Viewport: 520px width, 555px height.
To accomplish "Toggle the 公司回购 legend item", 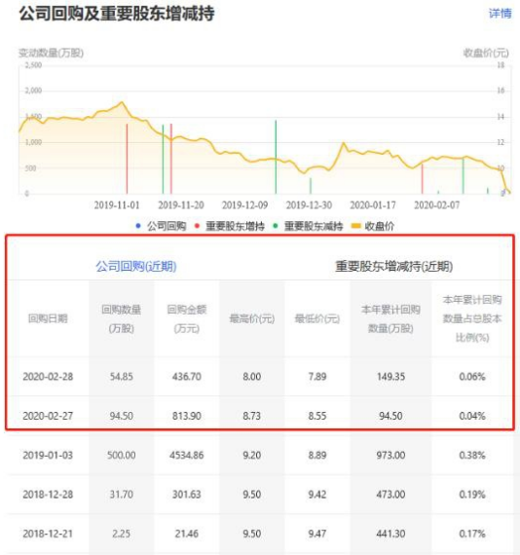I will click(161, 226).
